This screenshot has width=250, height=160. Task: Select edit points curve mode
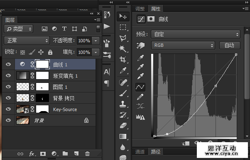(140, 87)
